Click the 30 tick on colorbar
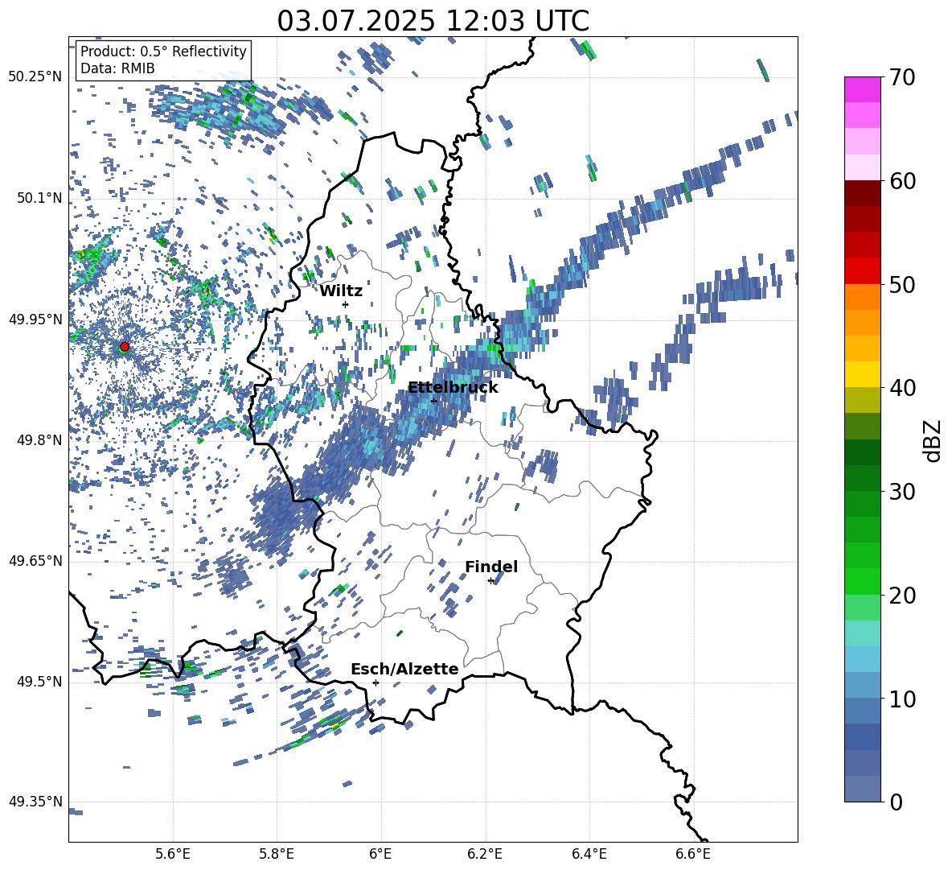The width and height of the screenshot is (952, 870). 902,492
